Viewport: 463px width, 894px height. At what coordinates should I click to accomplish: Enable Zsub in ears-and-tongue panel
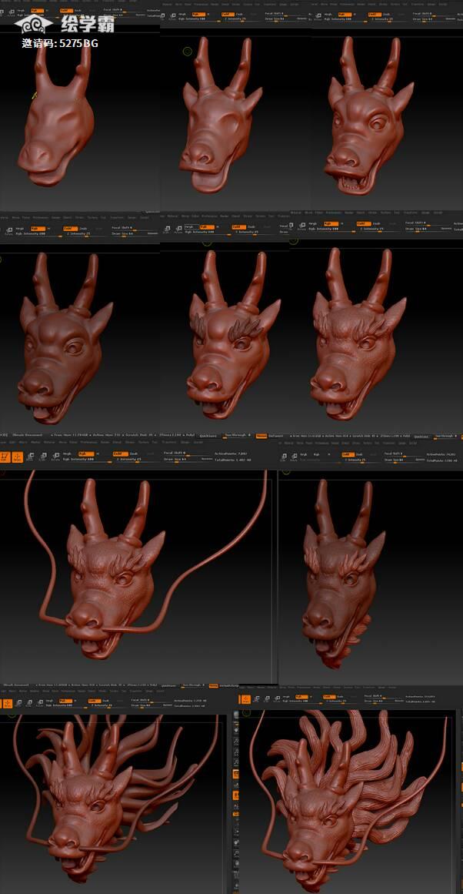point(238,14)
